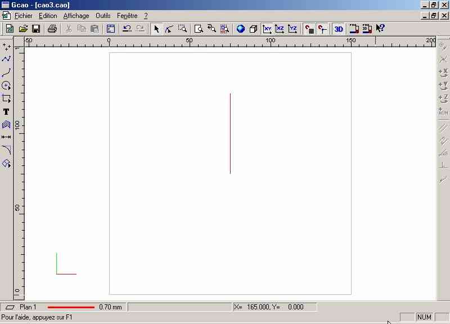
Task: Click the 0.70 mm line width value
Action: coord(110,307)
